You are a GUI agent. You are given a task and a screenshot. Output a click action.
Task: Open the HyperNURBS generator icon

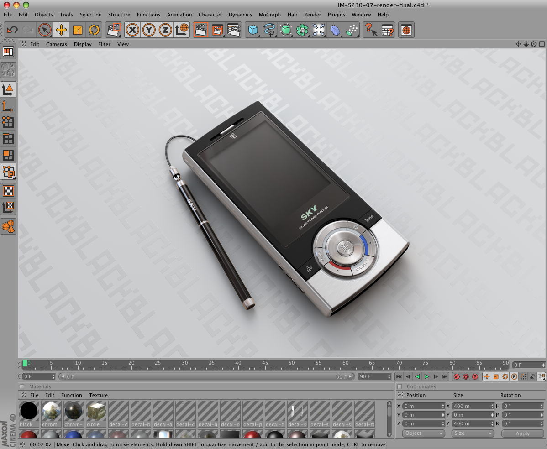click(286, 30)
